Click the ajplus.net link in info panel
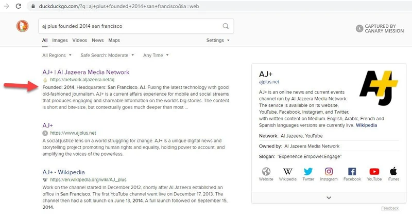Viewport: 412px width, 219px height. point(269,82)
